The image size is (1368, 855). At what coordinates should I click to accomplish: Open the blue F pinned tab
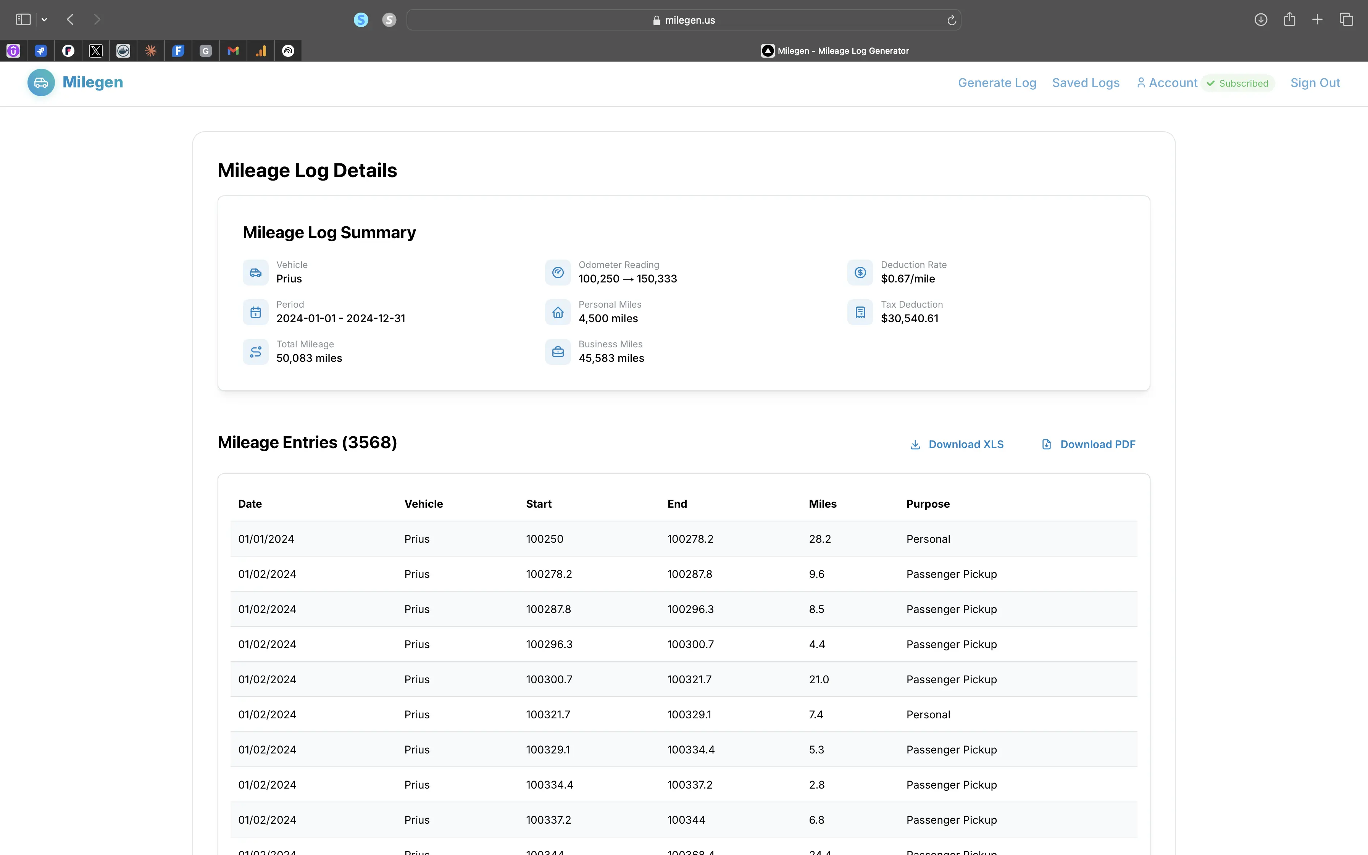click(x=178, y=51)
